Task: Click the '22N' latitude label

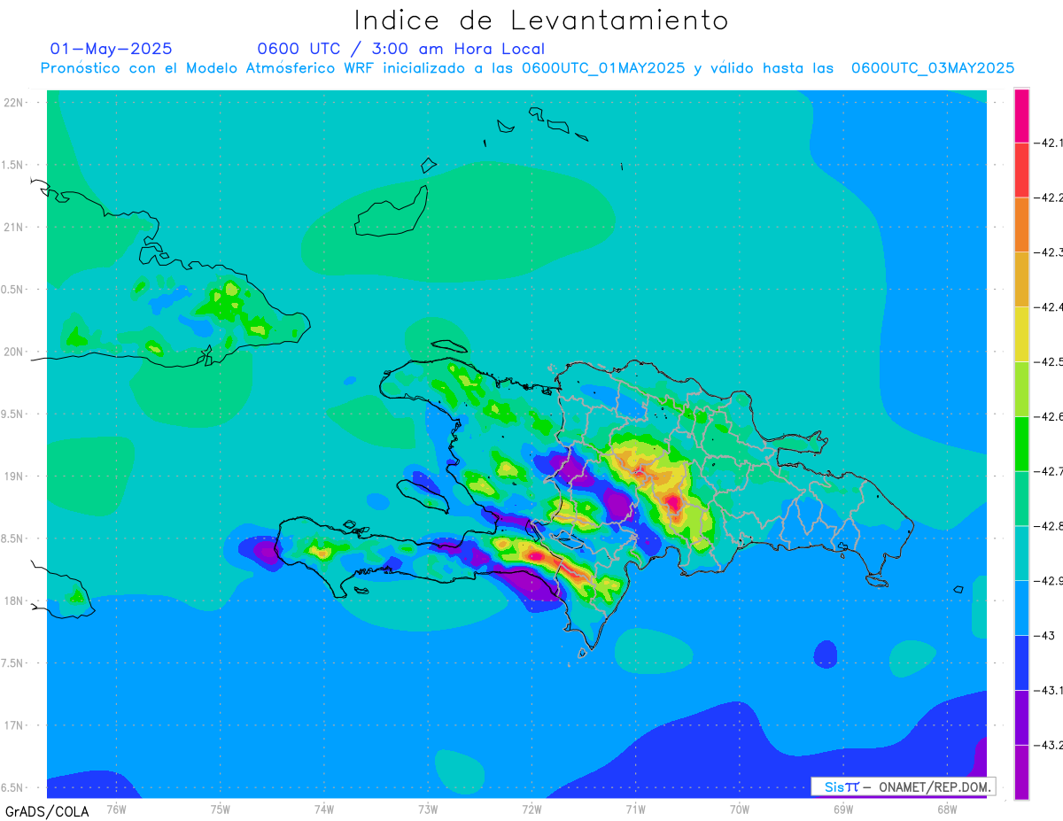Action: (x=13, y=103)
